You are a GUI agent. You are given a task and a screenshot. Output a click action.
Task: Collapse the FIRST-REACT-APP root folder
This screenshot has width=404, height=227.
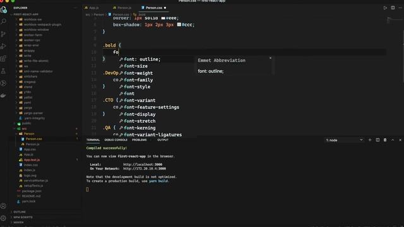26,15
